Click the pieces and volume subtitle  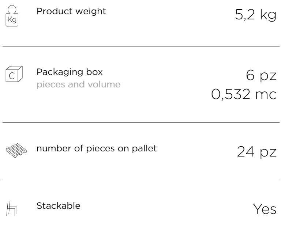point(79,84)
